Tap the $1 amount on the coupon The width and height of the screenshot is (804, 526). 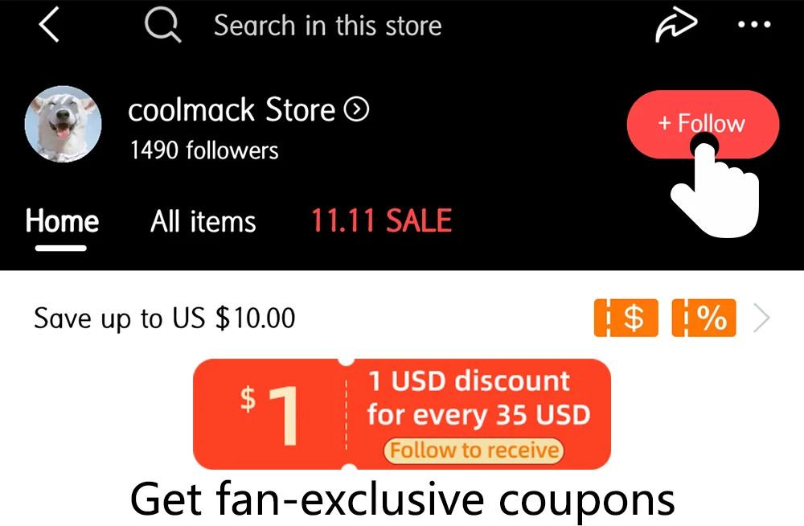[270, 414]
